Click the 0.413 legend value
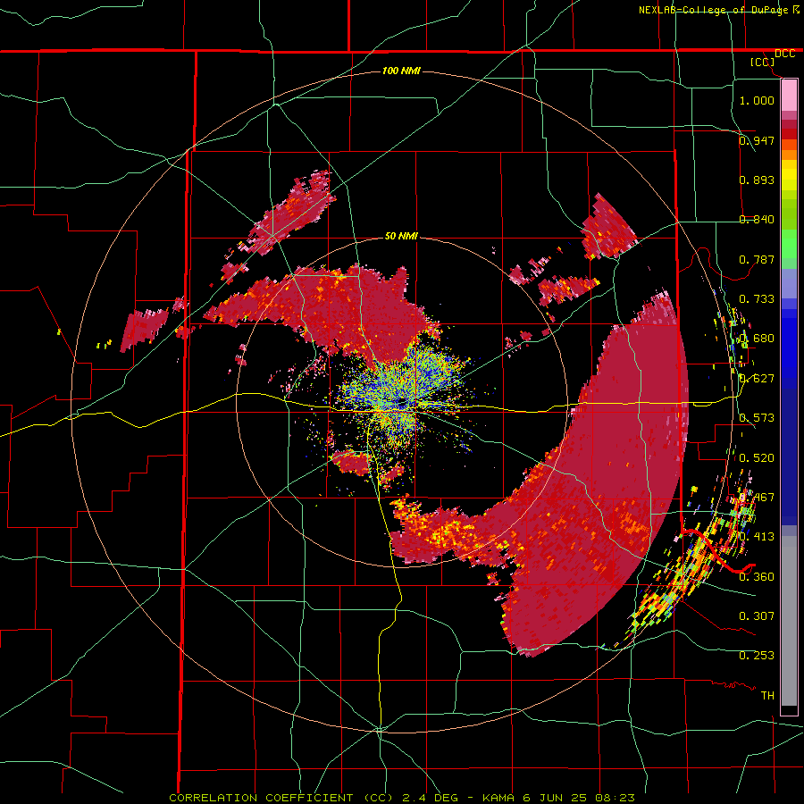 (757, 536)
